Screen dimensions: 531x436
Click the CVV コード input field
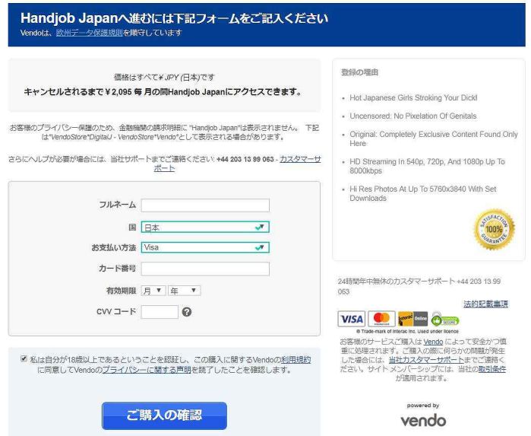[x=160, y=312]
